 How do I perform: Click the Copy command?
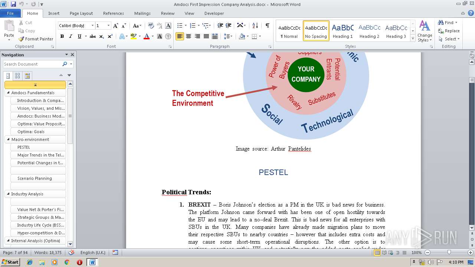(x=27, y=31)
